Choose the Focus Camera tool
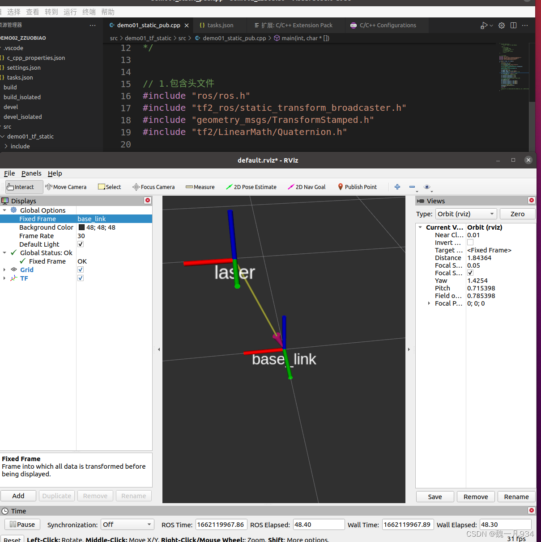 point(153,187)
